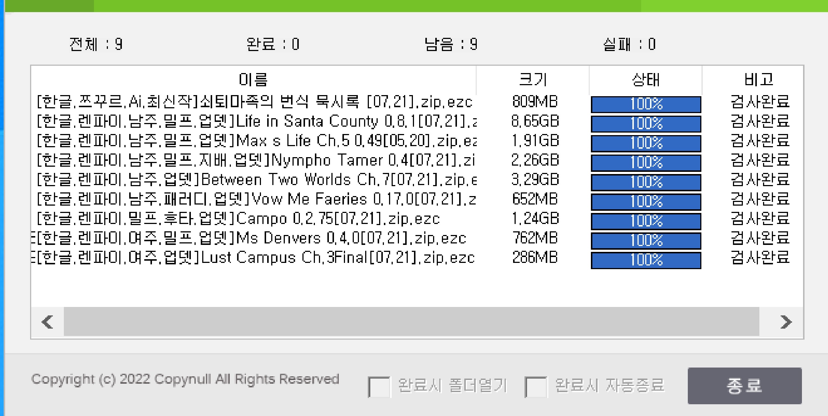Click the 비고 column header
Viewport: 828px width, 416px height.
(x=758, y=80)
